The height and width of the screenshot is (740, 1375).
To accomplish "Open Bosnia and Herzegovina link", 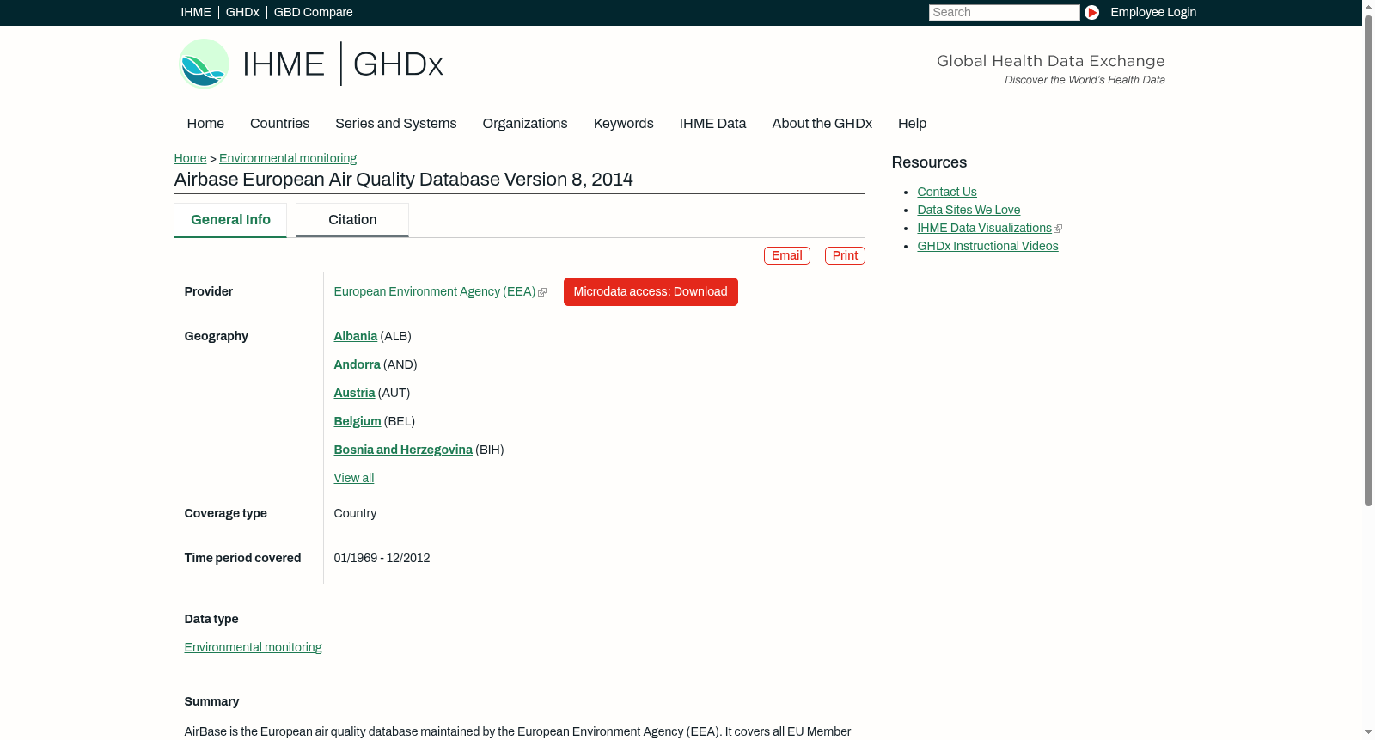I will click(x=403, y=450).
